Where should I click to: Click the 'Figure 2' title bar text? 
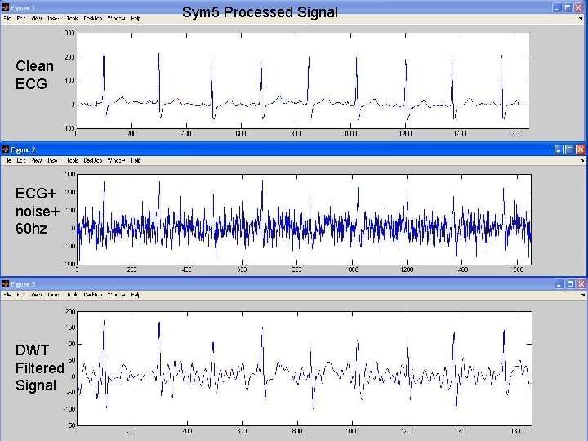point(23,149)
